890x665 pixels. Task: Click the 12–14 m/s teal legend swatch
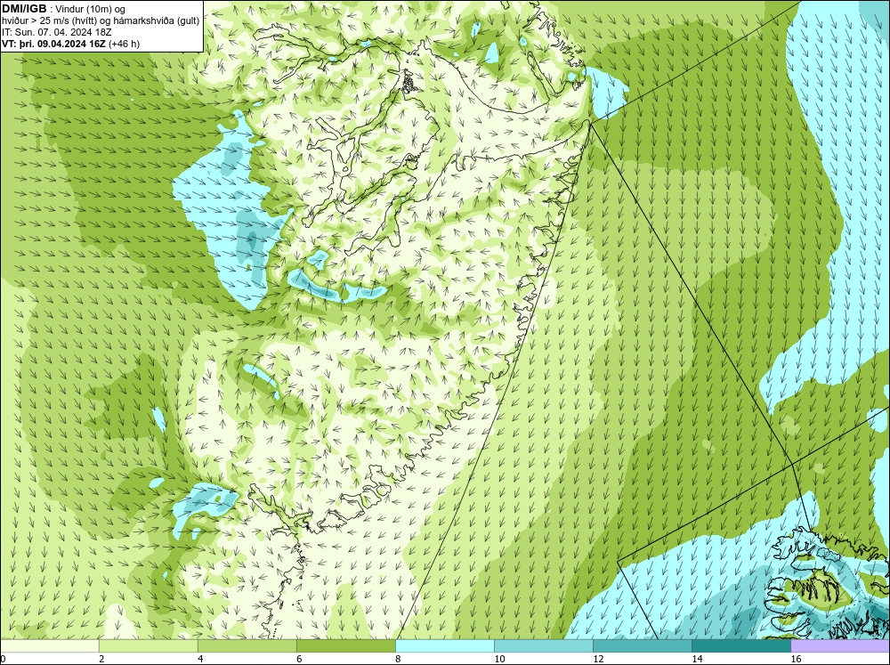[x=643, y=645]
